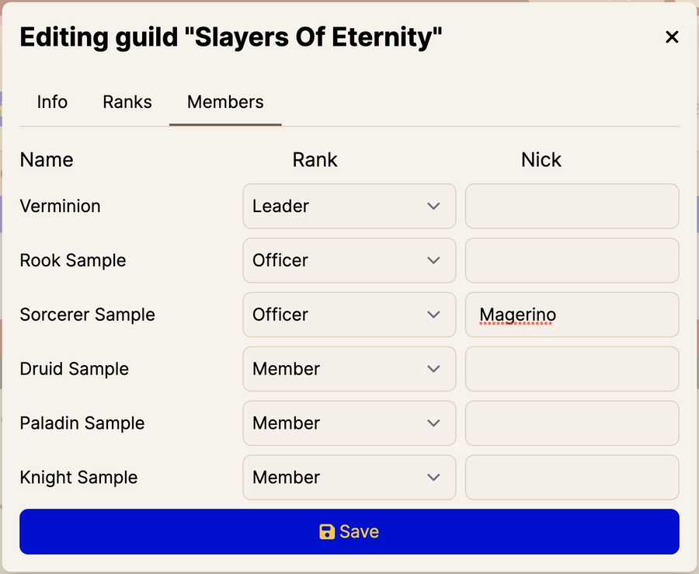Change Rook Sample's rank dropdown
The width and height of the screenshot is (699, 574).
[x=349, y=260]
